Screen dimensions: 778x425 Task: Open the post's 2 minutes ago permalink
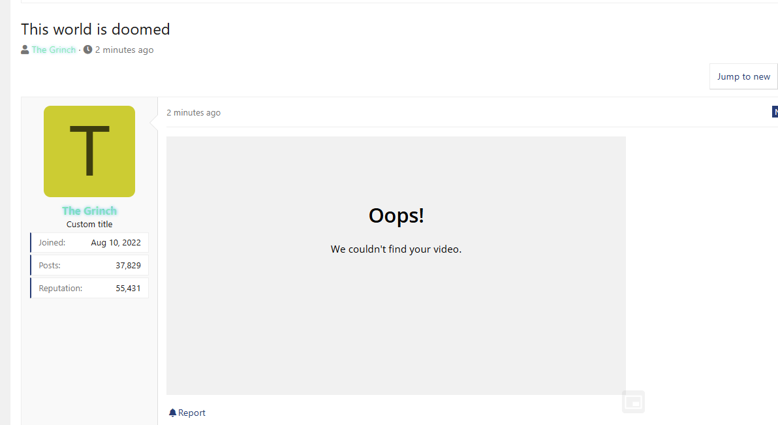click(x=193, y=112)
